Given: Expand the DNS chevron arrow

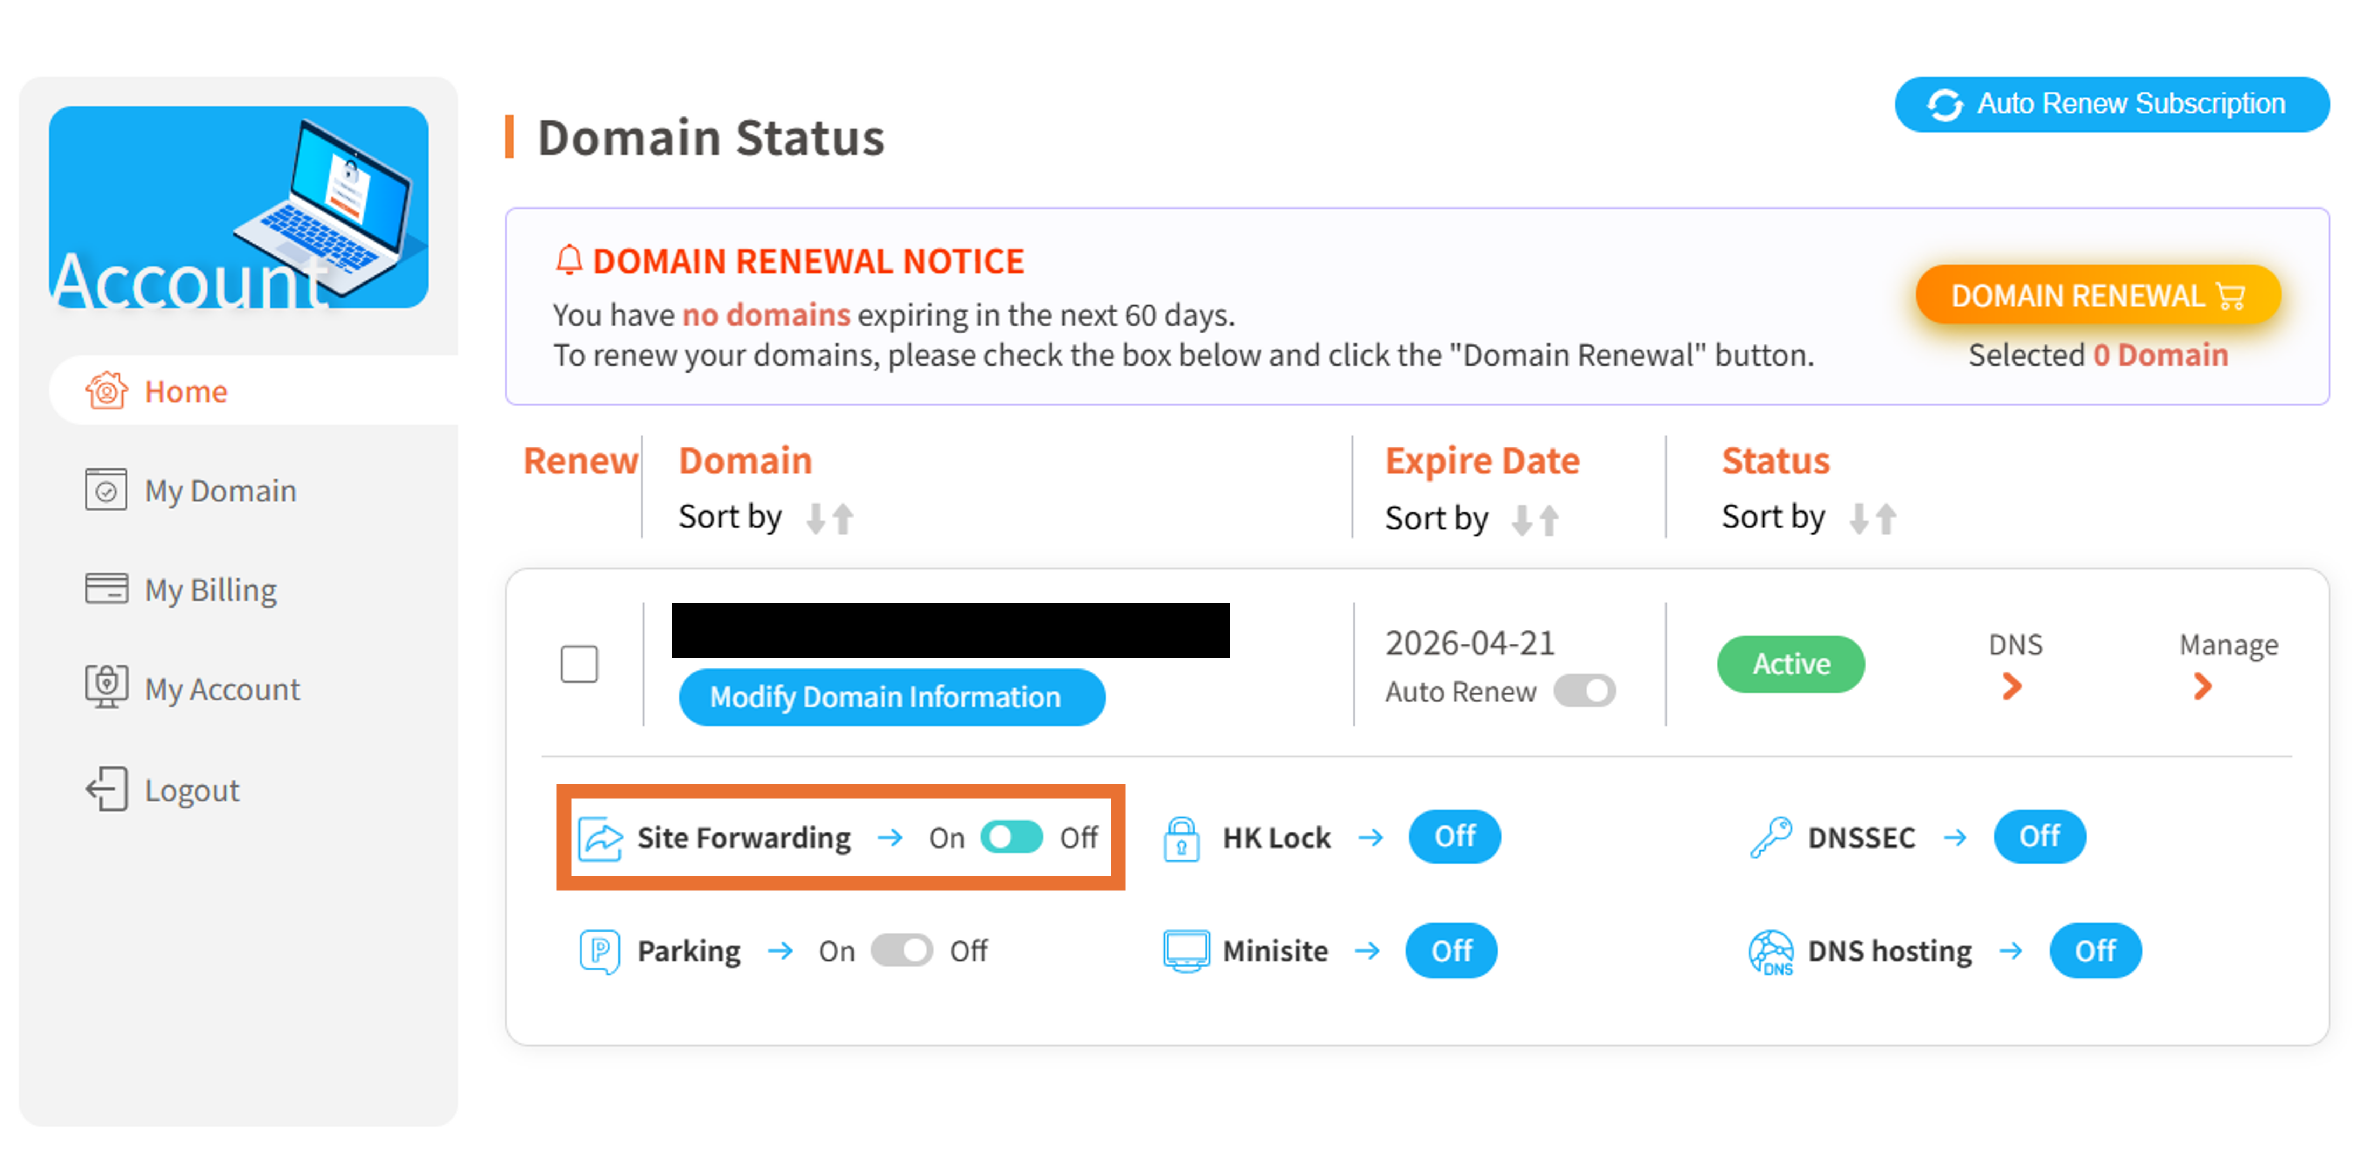Looking at the screenshot, I should [x=2012, y=686].
